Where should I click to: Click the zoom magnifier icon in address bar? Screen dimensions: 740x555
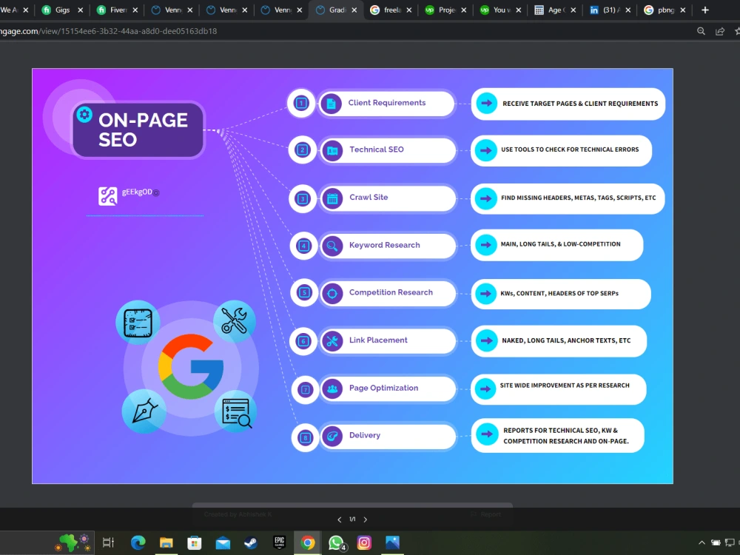click(701, 31)
